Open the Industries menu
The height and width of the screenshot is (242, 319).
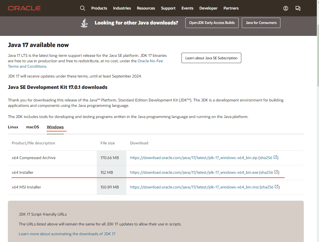click(x=122, y=8)
